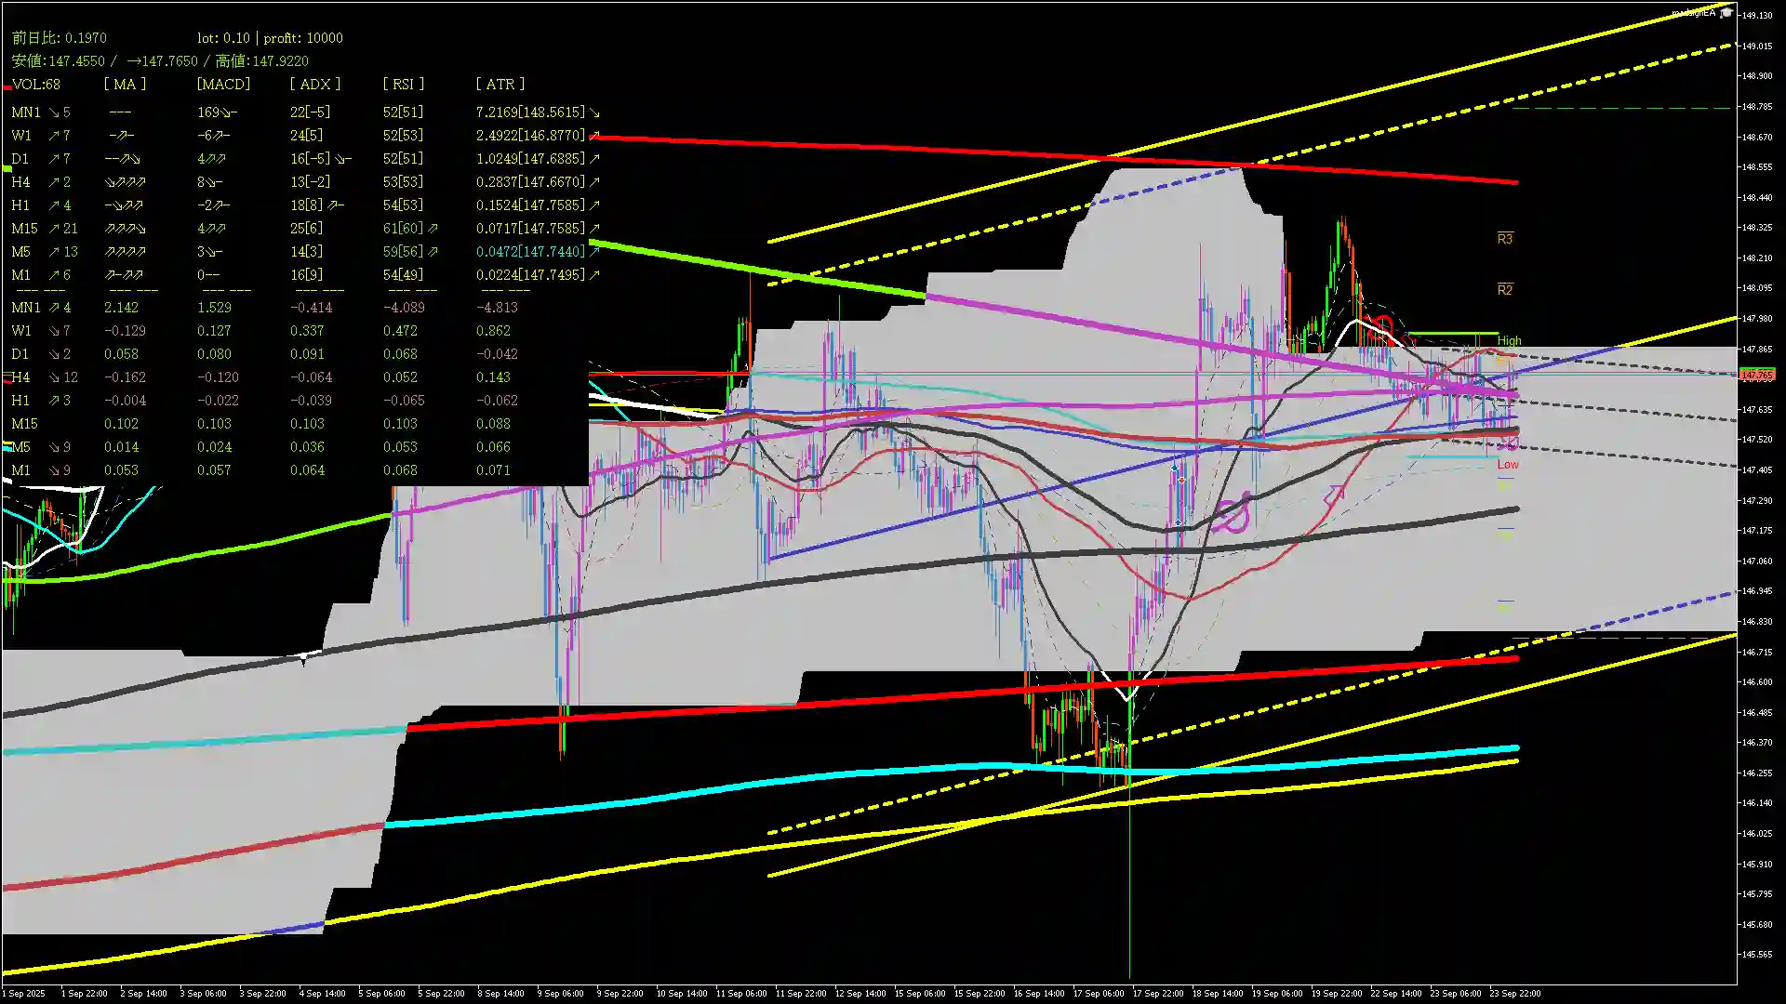Click the green High marker label

pos(1509,341)
